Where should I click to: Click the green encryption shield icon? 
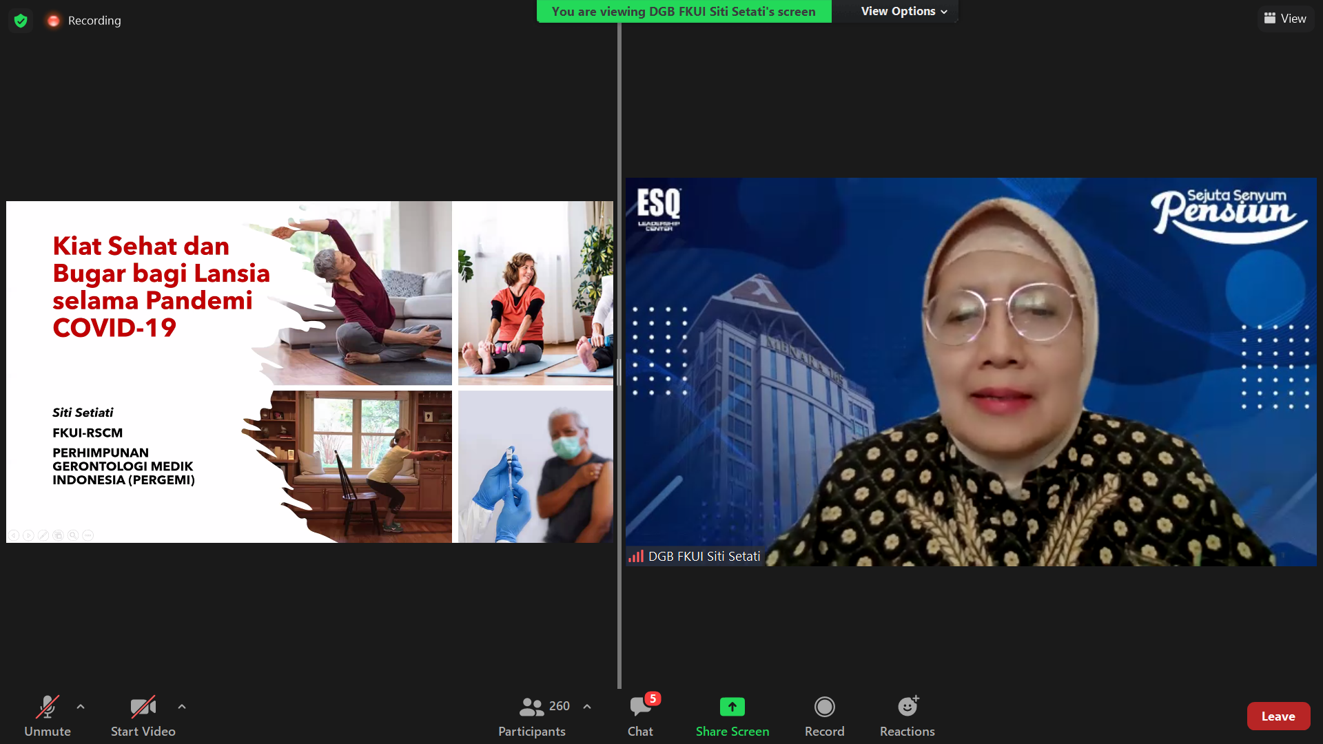coord(21,21)
